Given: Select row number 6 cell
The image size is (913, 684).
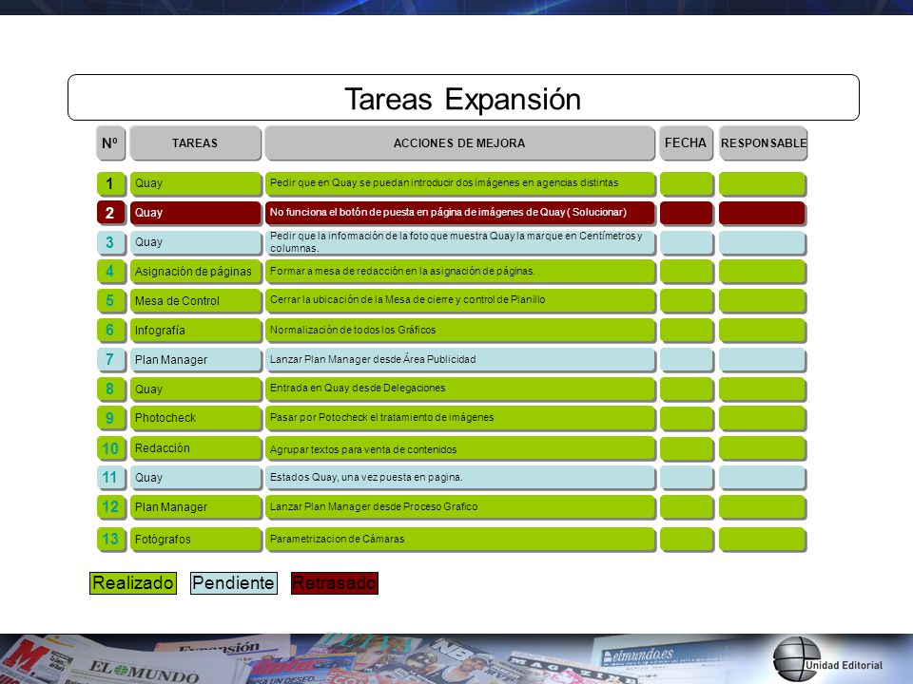Looking at the screenshot, I should click(x=110, y=331).
